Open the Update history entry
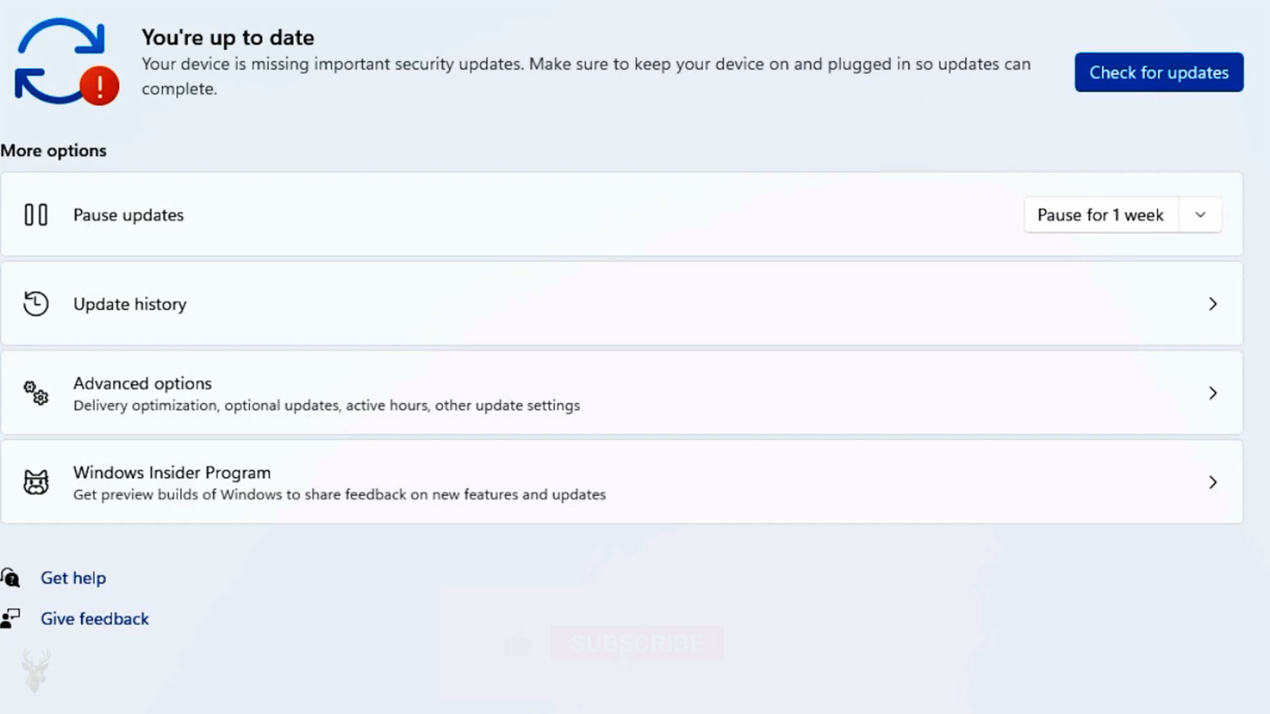Screen dimensions: 1270x714 point(622,304)
